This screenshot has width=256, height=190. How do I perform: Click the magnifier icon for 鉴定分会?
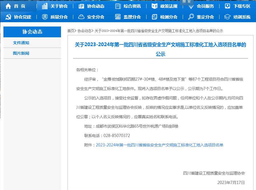pyautogui.click(x=191, y=17)
